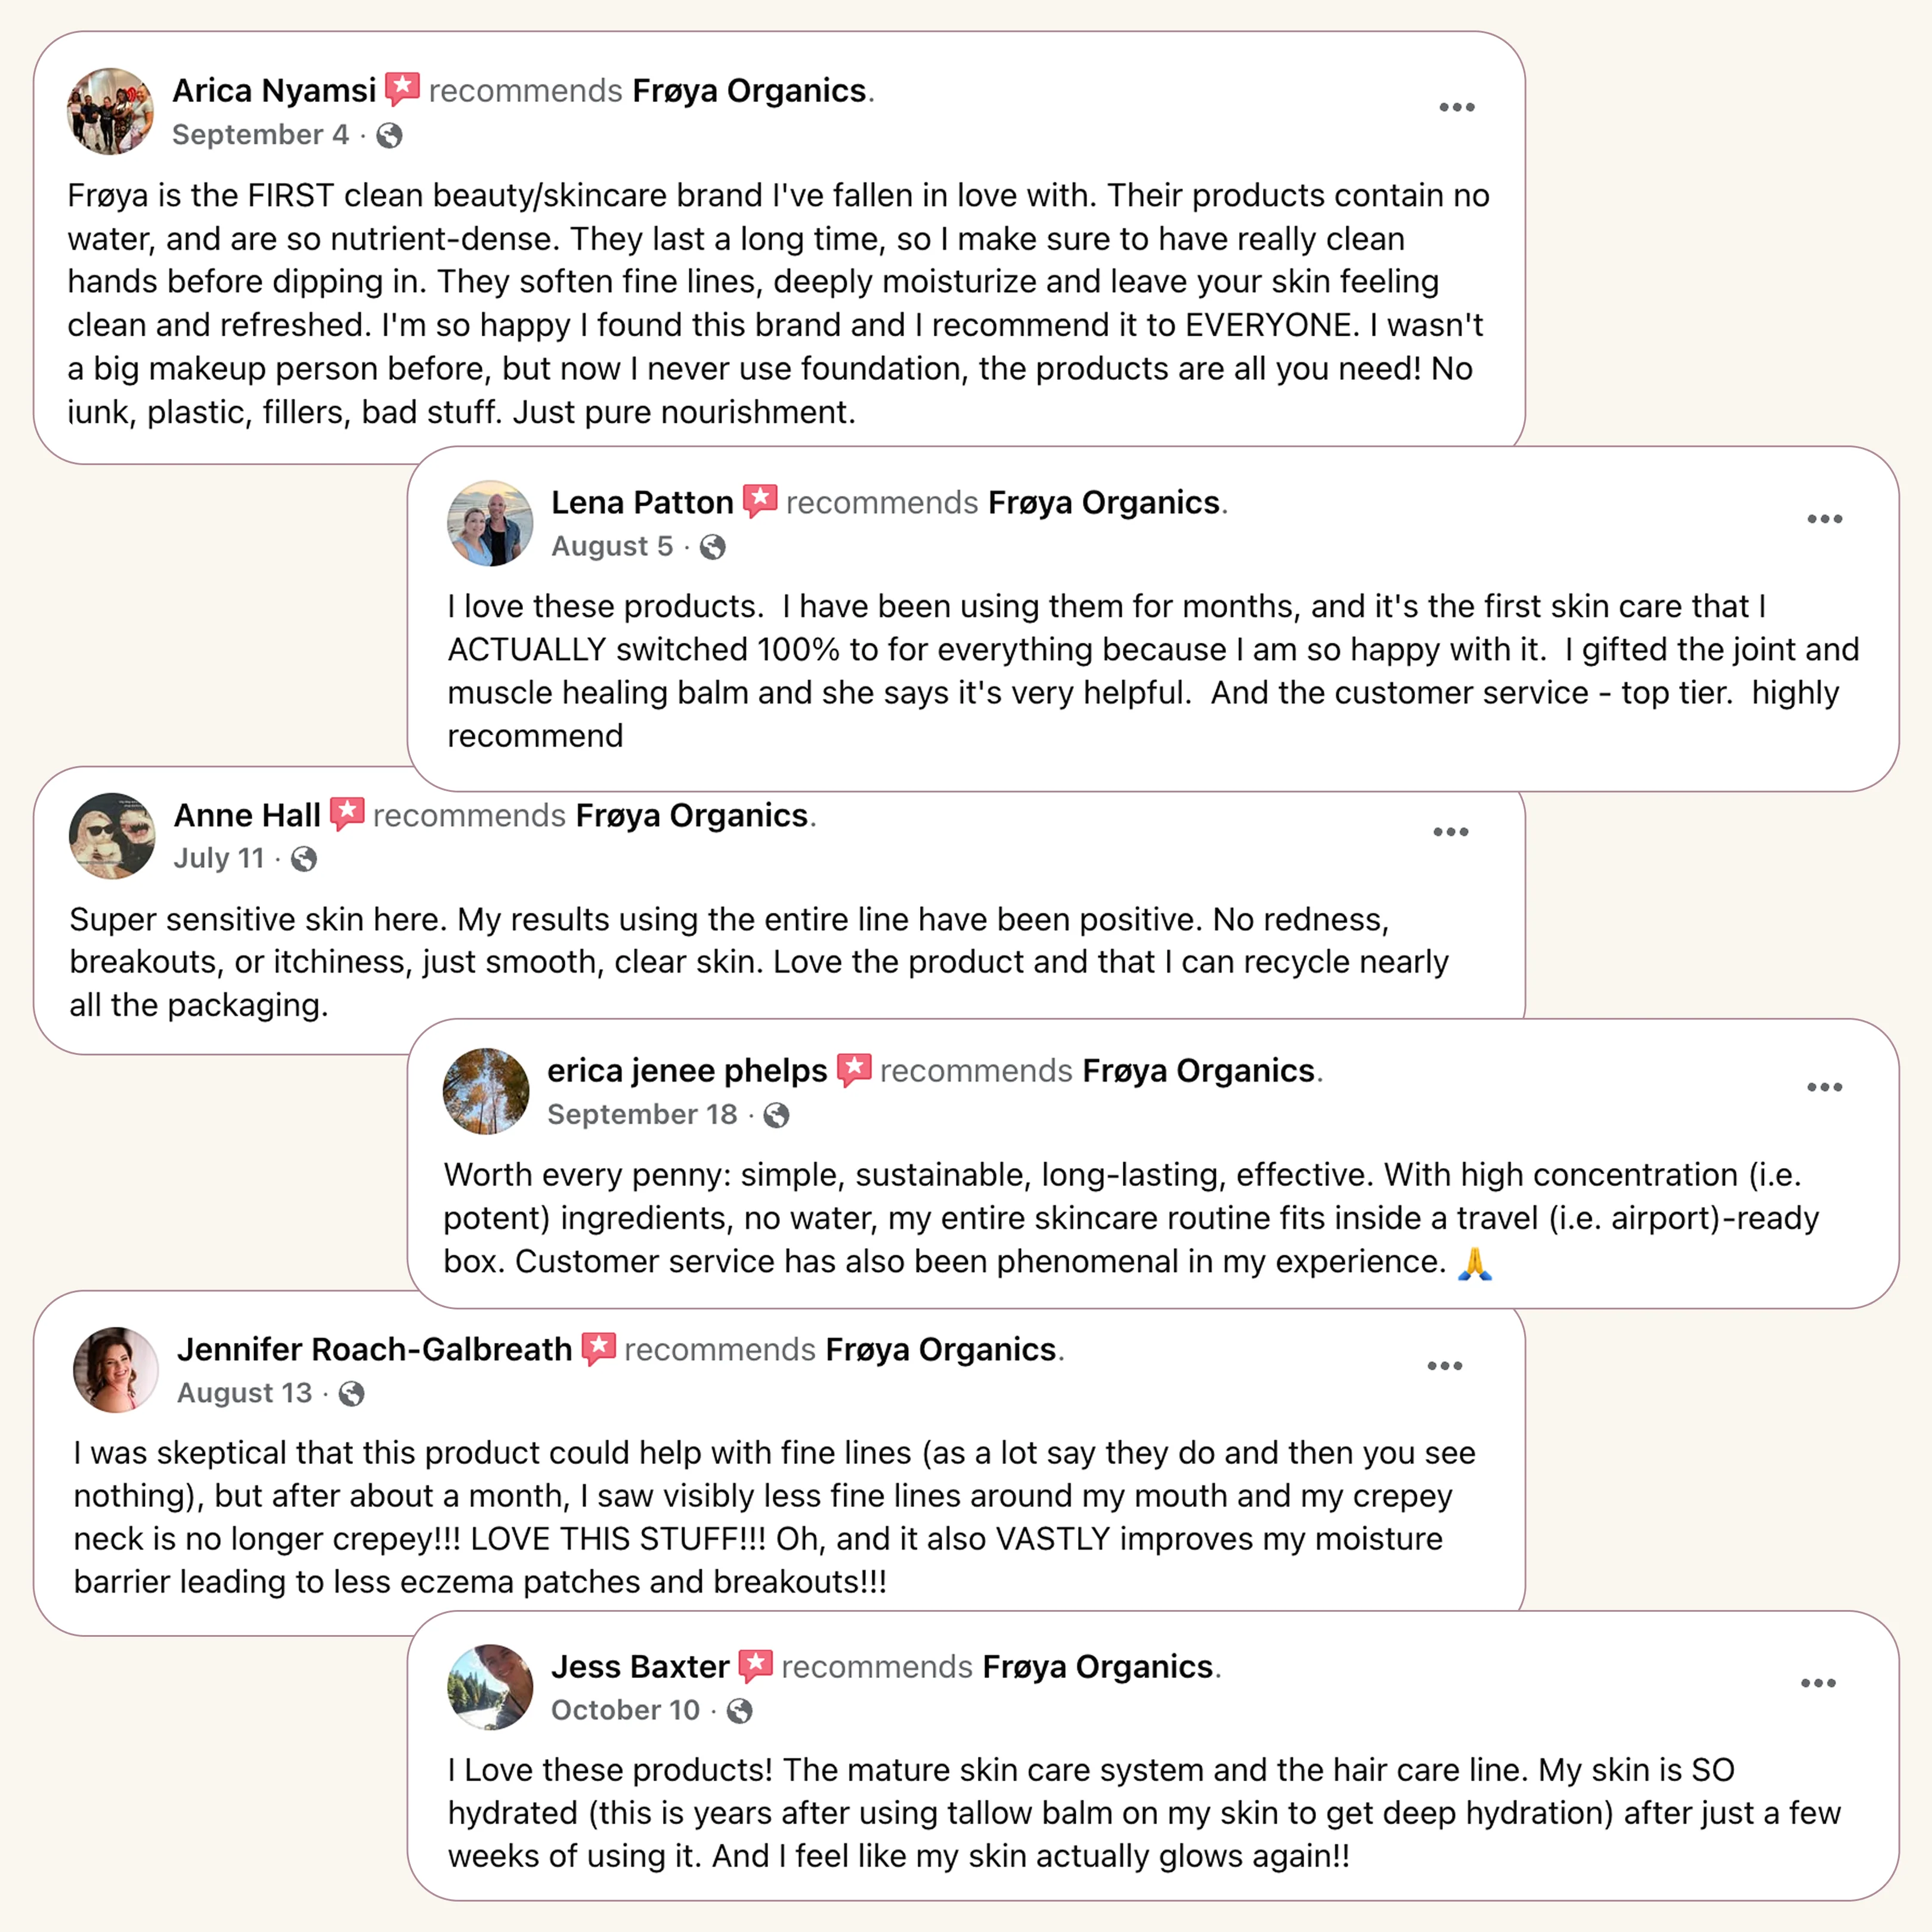View Jennifer Roach-Galbreath's avatar
Screen dimensions: 1932x1932
click(x=116, y=1370)
